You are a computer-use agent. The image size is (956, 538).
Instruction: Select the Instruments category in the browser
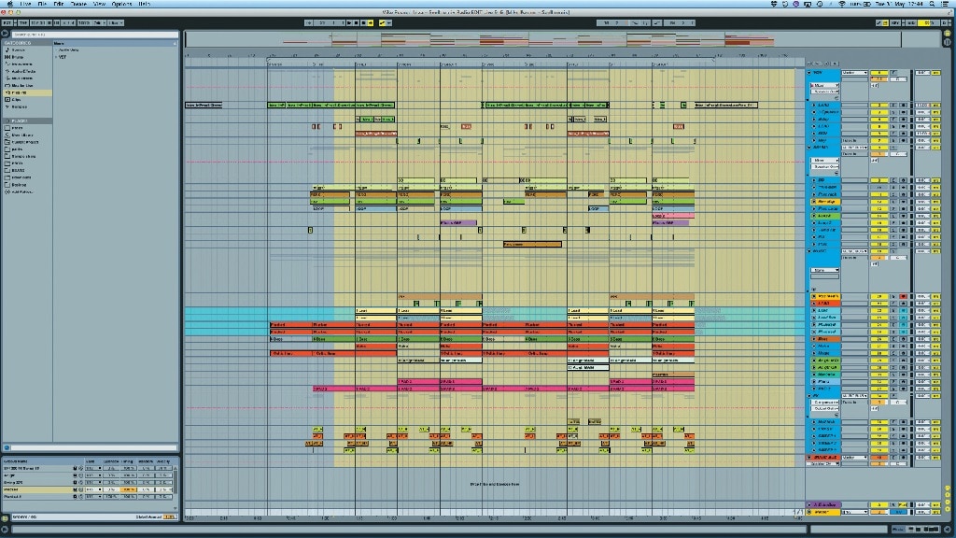point(21,64)
